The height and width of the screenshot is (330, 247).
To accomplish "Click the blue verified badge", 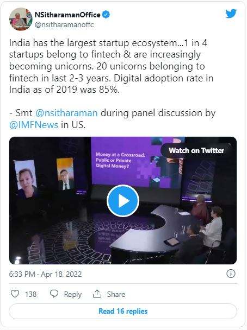I will (106, 15).
